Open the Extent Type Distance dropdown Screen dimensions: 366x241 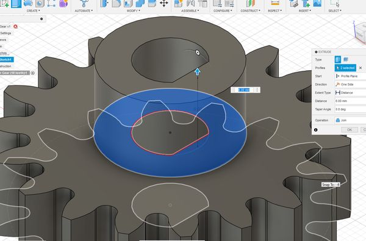click(350, 93)
